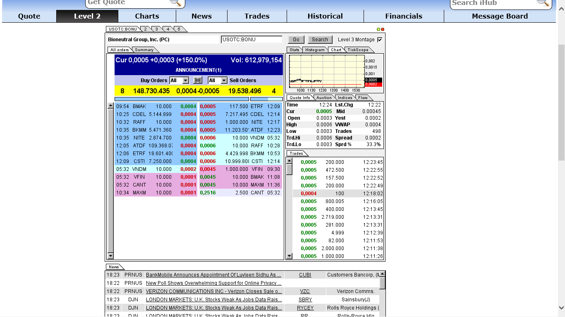Switch to workspace tab 2
Screen dimensions: 565x317
(146, 29)
